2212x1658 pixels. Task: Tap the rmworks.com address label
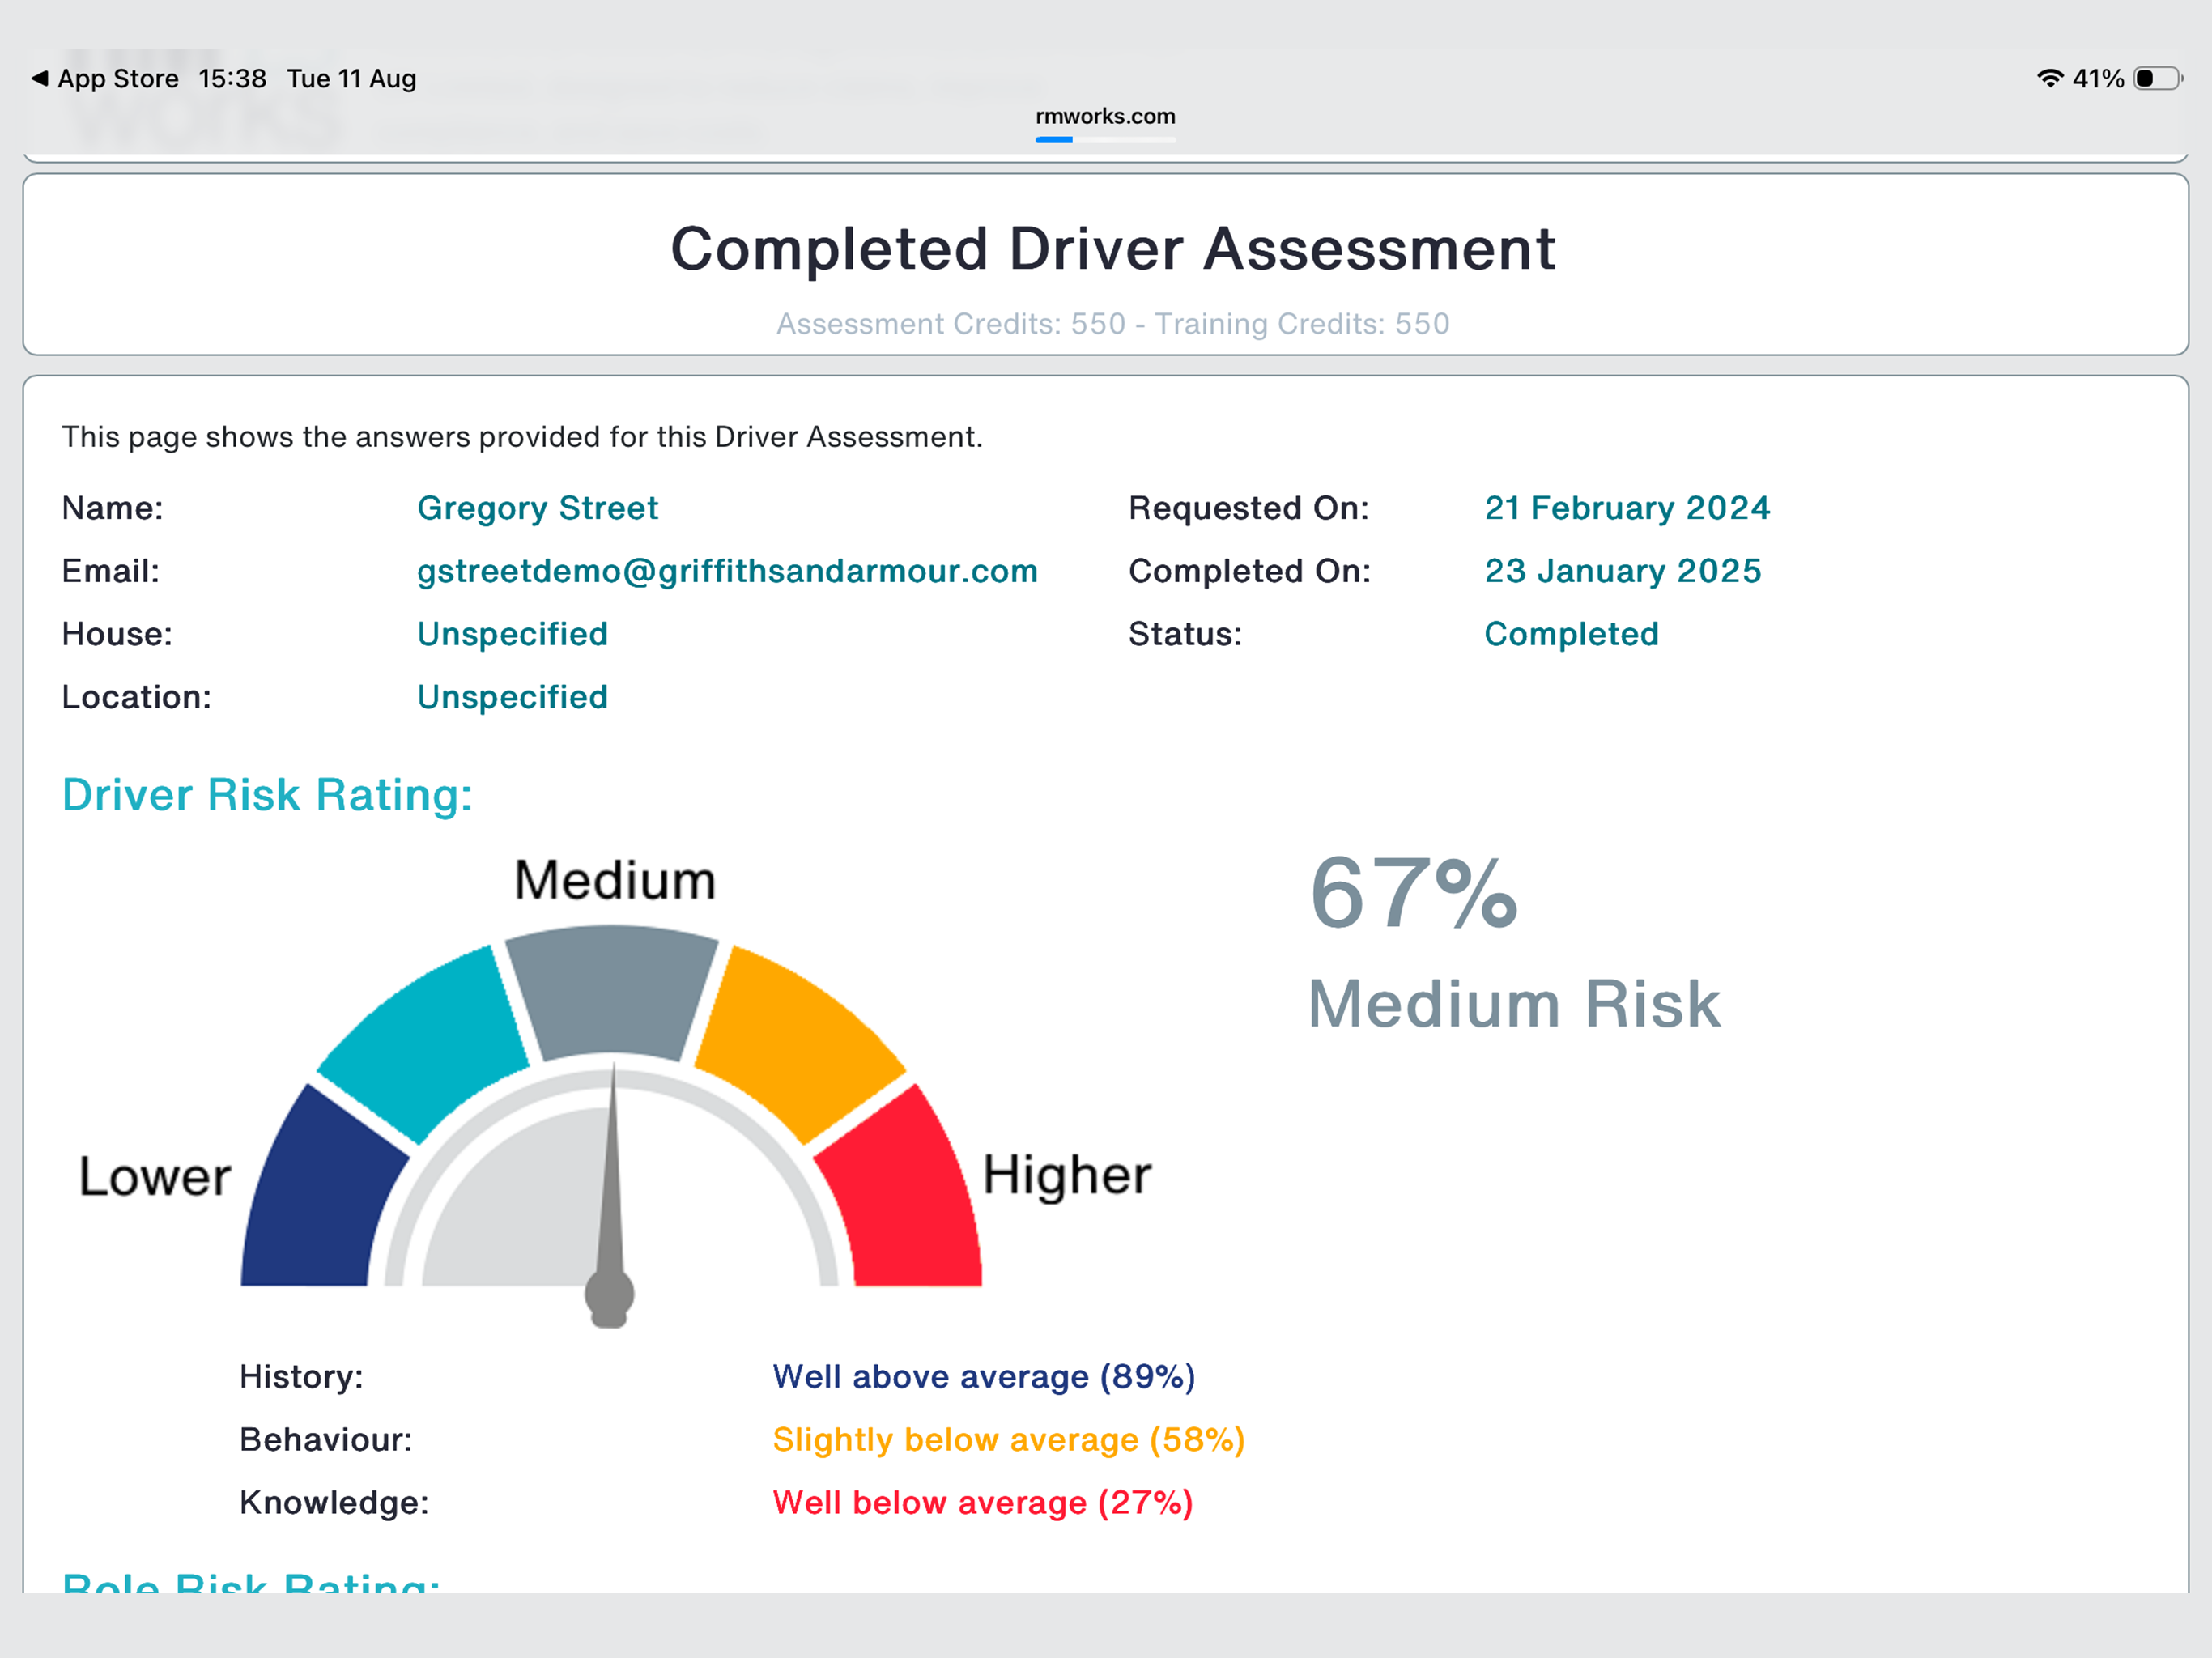click(1105, 116)
